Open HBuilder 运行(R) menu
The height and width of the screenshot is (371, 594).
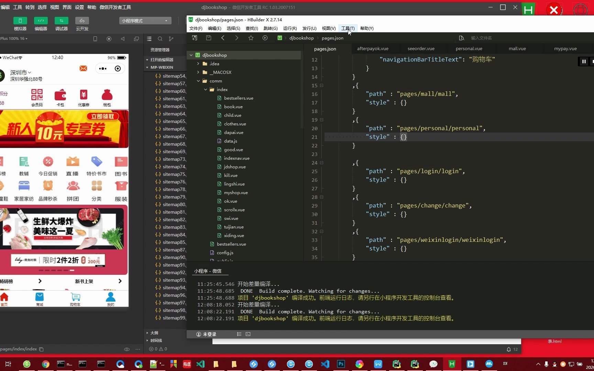[290, 28]
